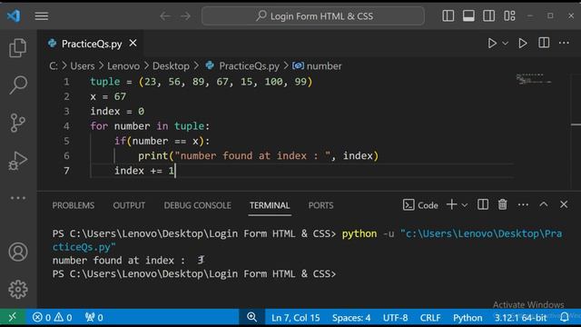Click the Ln 7, Col 15 position indicator

[x=295, y=318]
